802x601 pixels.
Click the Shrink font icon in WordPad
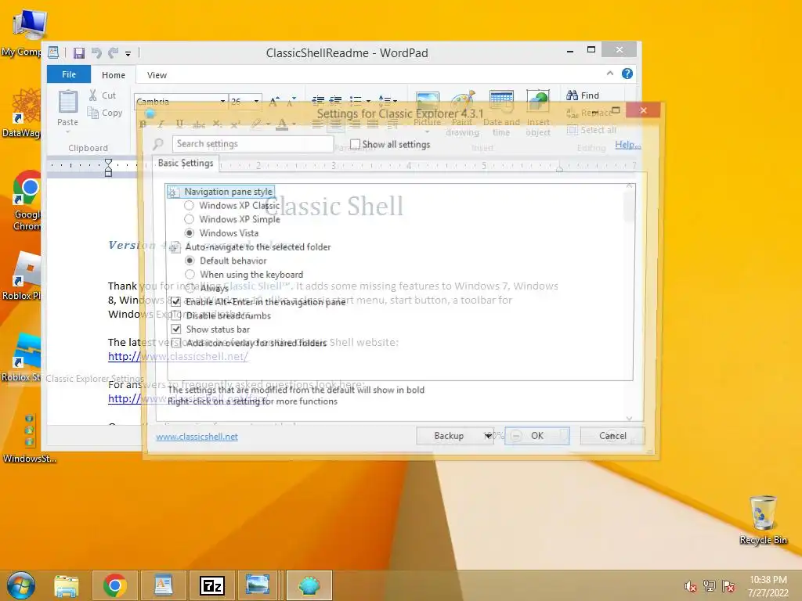click(291, 101)
